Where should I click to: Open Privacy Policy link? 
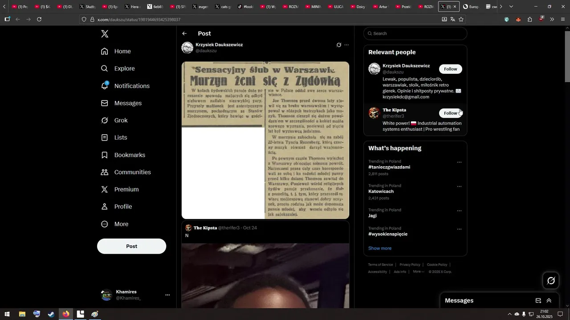point(410,265)
